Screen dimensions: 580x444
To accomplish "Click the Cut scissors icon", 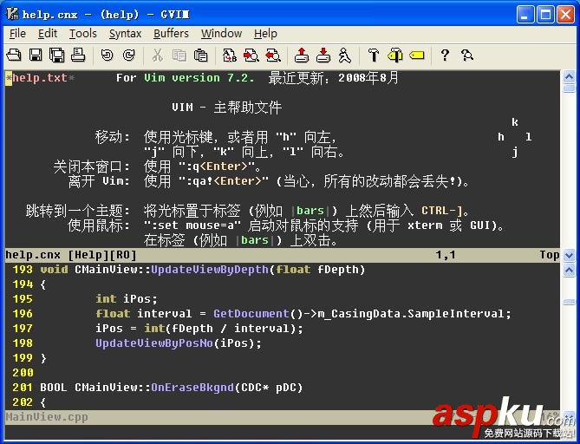I will 158,55.
